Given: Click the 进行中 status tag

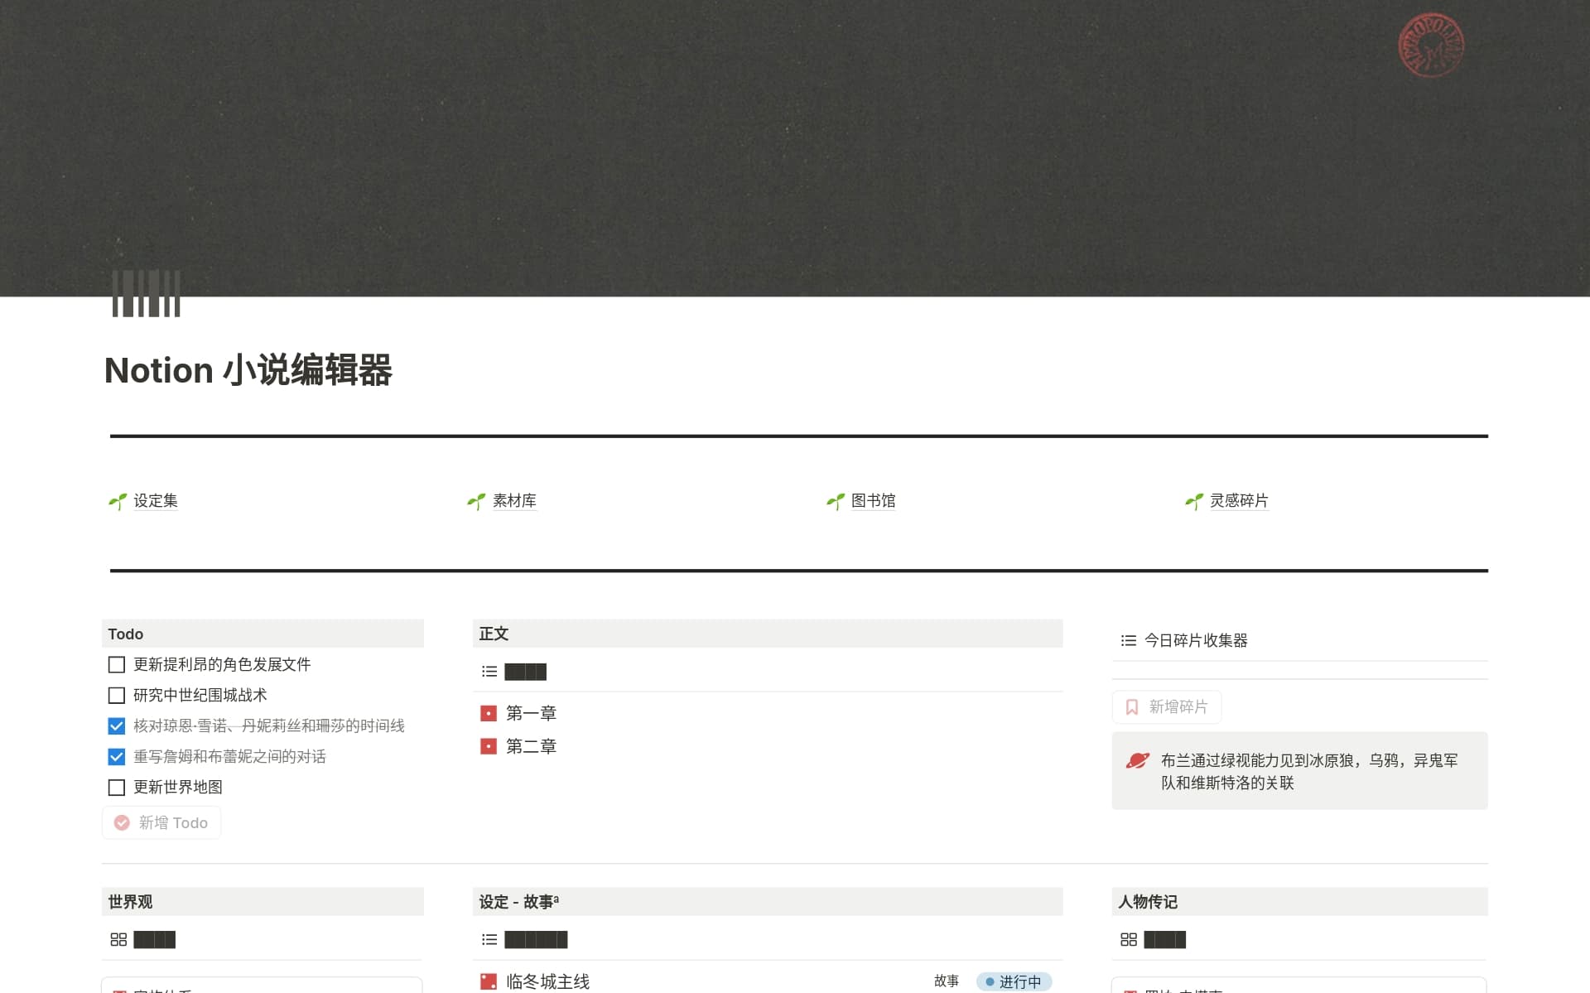Looking at the screenshot, I should point(1014,981).
